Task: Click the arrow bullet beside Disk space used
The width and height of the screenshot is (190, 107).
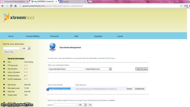Action: [x=4, y=88]
